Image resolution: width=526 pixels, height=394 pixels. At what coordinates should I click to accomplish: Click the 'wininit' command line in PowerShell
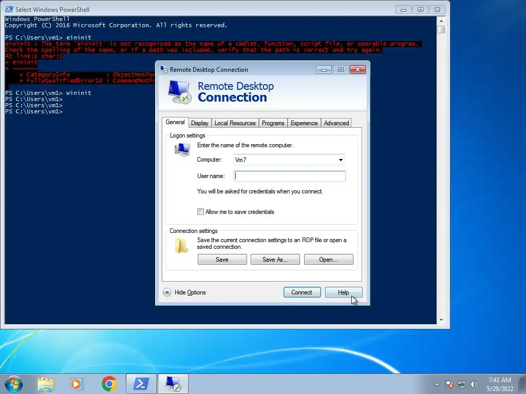point(48,93)
